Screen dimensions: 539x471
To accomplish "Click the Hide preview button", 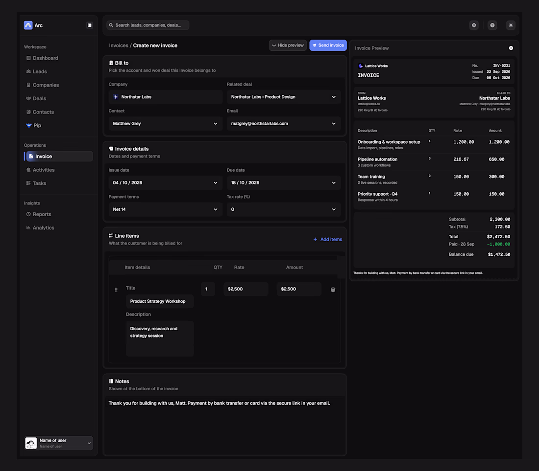I will [x=288, y=45].
